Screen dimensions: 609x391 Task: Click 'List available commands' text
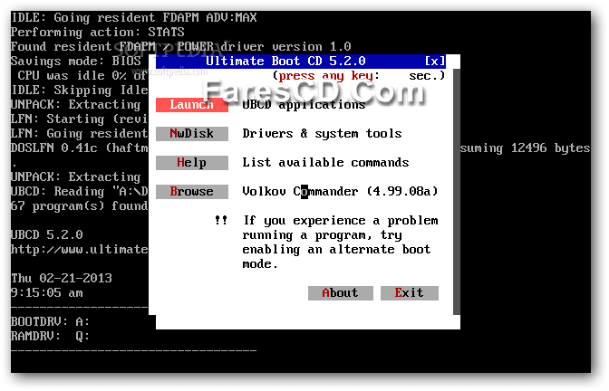[325, 163]
